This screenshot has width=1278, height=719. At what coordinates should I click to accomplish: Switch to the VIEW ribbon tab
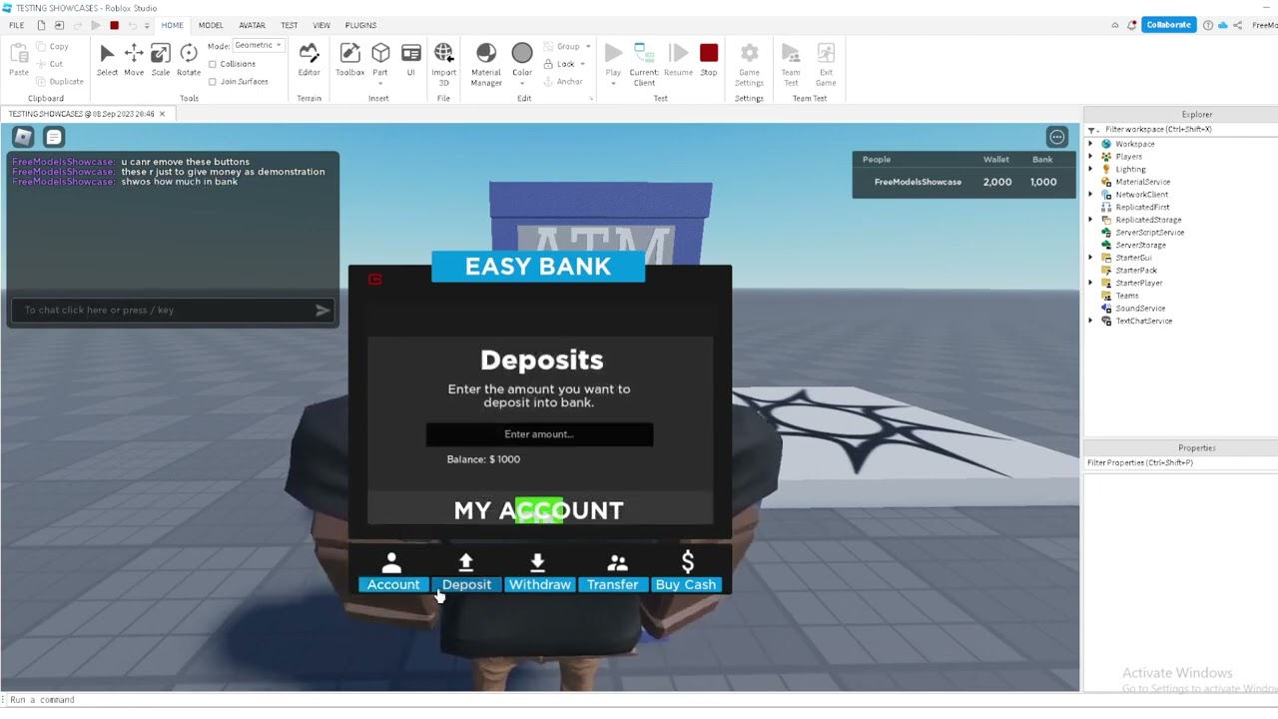tap(321, 25)
